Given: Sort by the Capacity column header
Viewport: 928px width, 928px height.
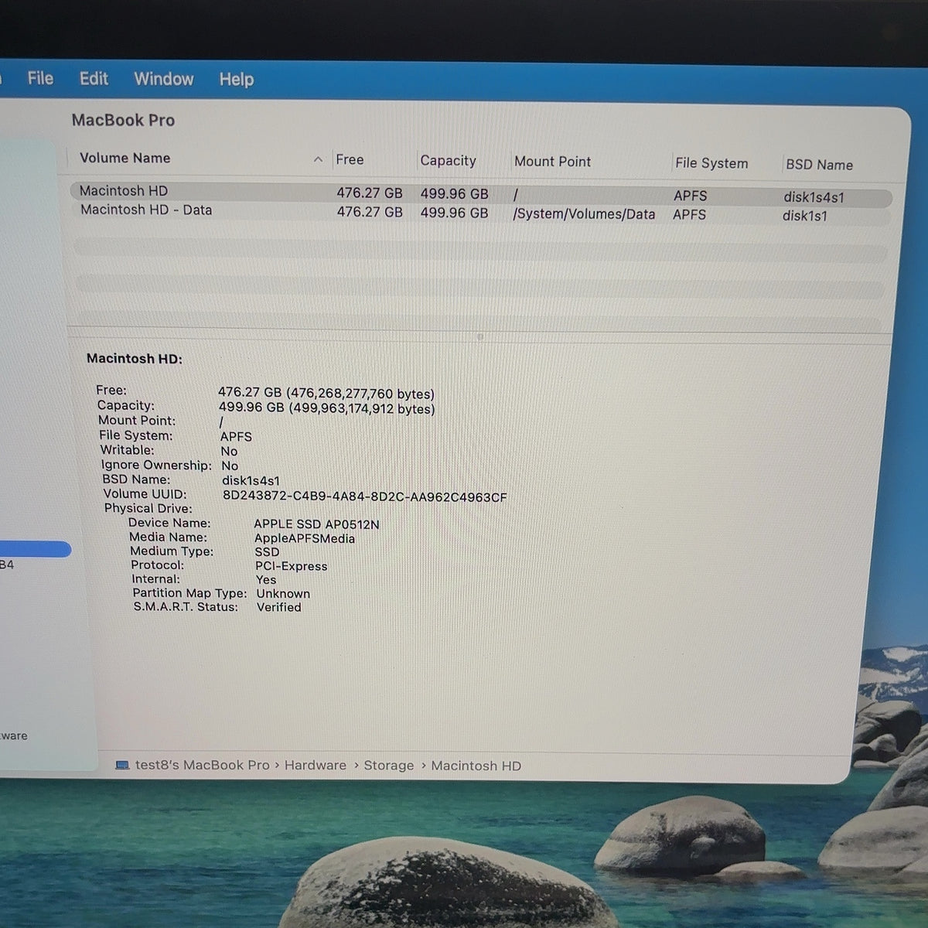Looking at the screenshot, I should tap(448, 160).
